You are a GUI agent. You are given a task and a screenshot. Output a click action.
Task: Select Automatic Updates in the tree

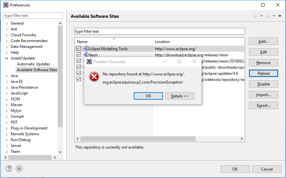pyautogui.click(x=33, y=64)
